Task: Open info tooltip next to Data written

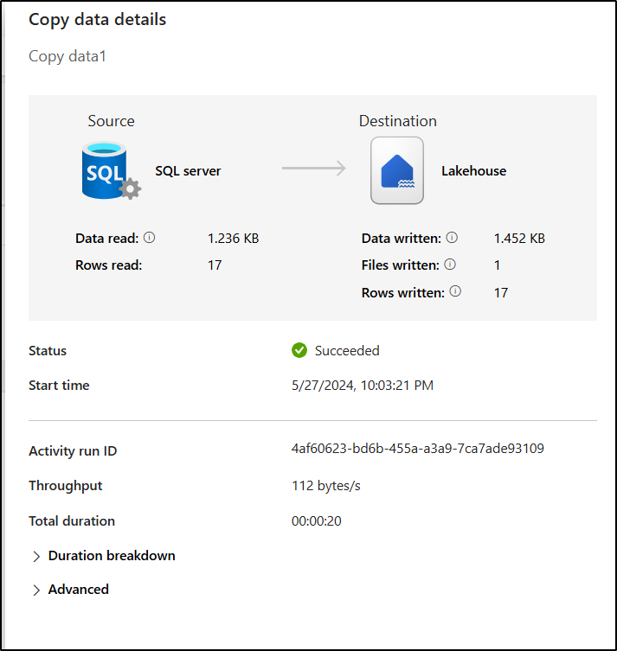Action: [x=452, y=238]
